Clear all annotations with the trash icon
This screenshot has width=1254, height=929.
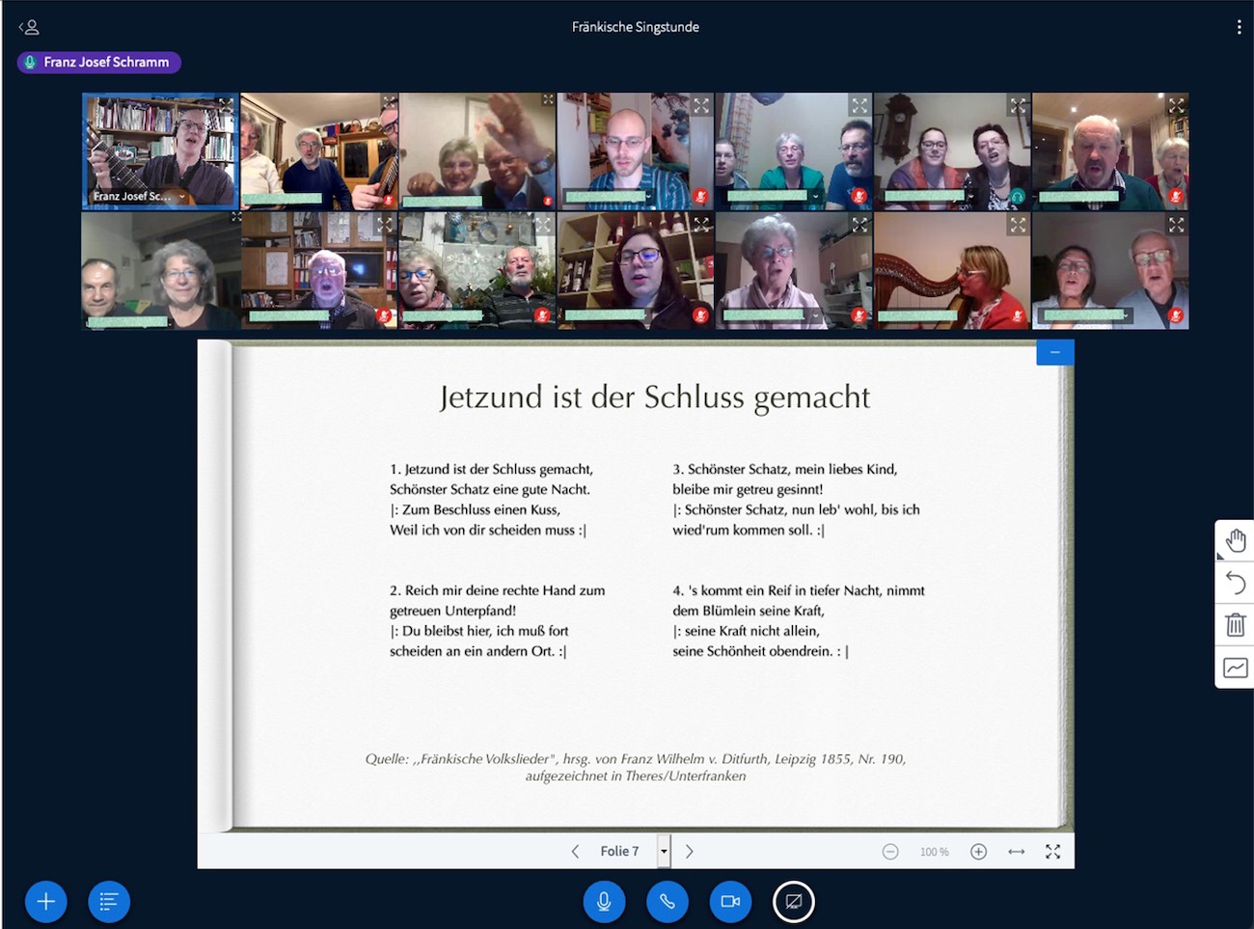(x=1235, y=625)
